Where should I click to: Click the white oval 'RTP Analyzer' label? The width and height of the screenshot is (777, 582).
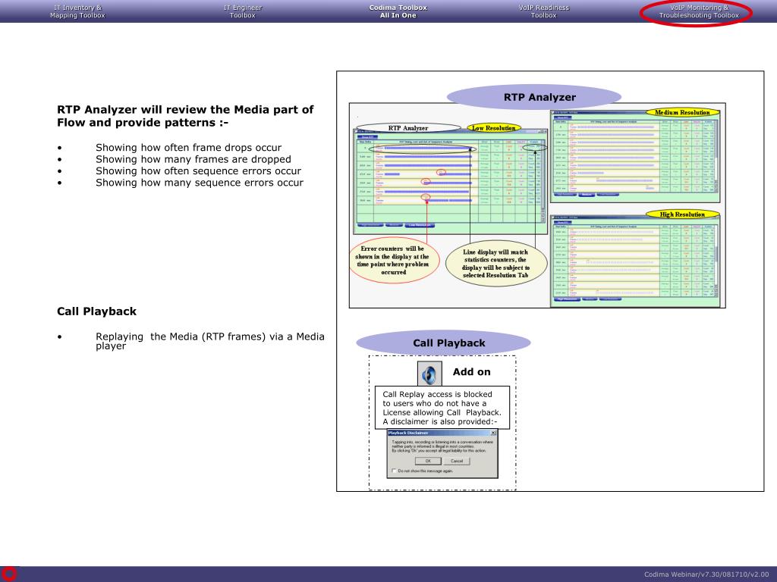(x=408, y=128)
